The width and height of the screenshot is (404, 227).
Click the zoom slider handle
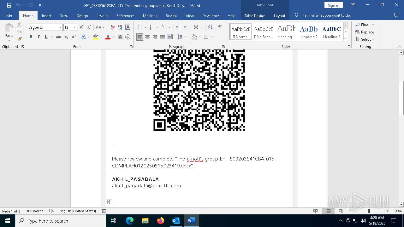click(369, 211)
